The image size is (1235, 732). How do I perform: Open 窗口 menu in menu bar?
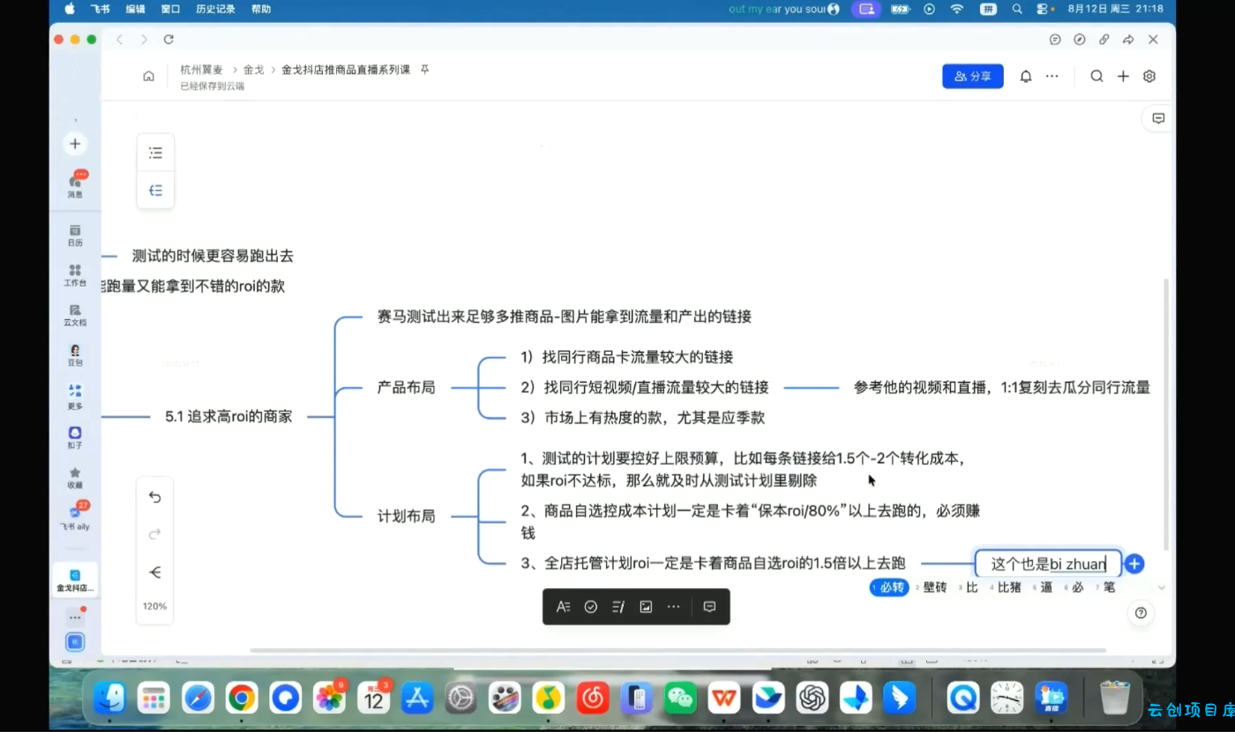coord(171,9)
